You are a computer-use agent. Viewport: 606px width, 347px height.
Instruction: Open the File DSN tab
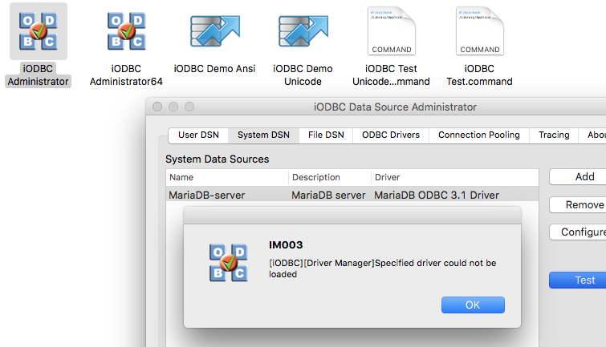(326, 135)
